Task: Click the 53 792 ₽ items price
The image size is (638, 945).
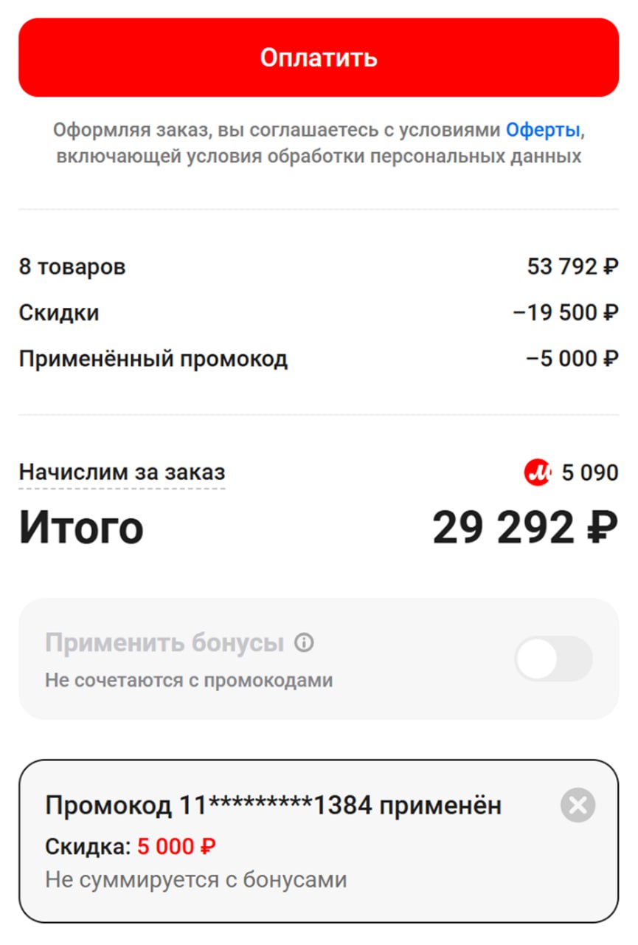Action: 572,267
